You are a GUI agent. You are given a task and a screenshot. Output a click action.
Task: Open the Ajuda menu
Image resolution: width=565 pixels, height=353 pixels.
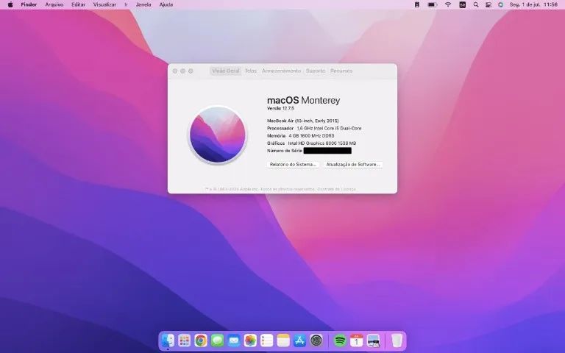pyautogui.click(x=166, y=4)
